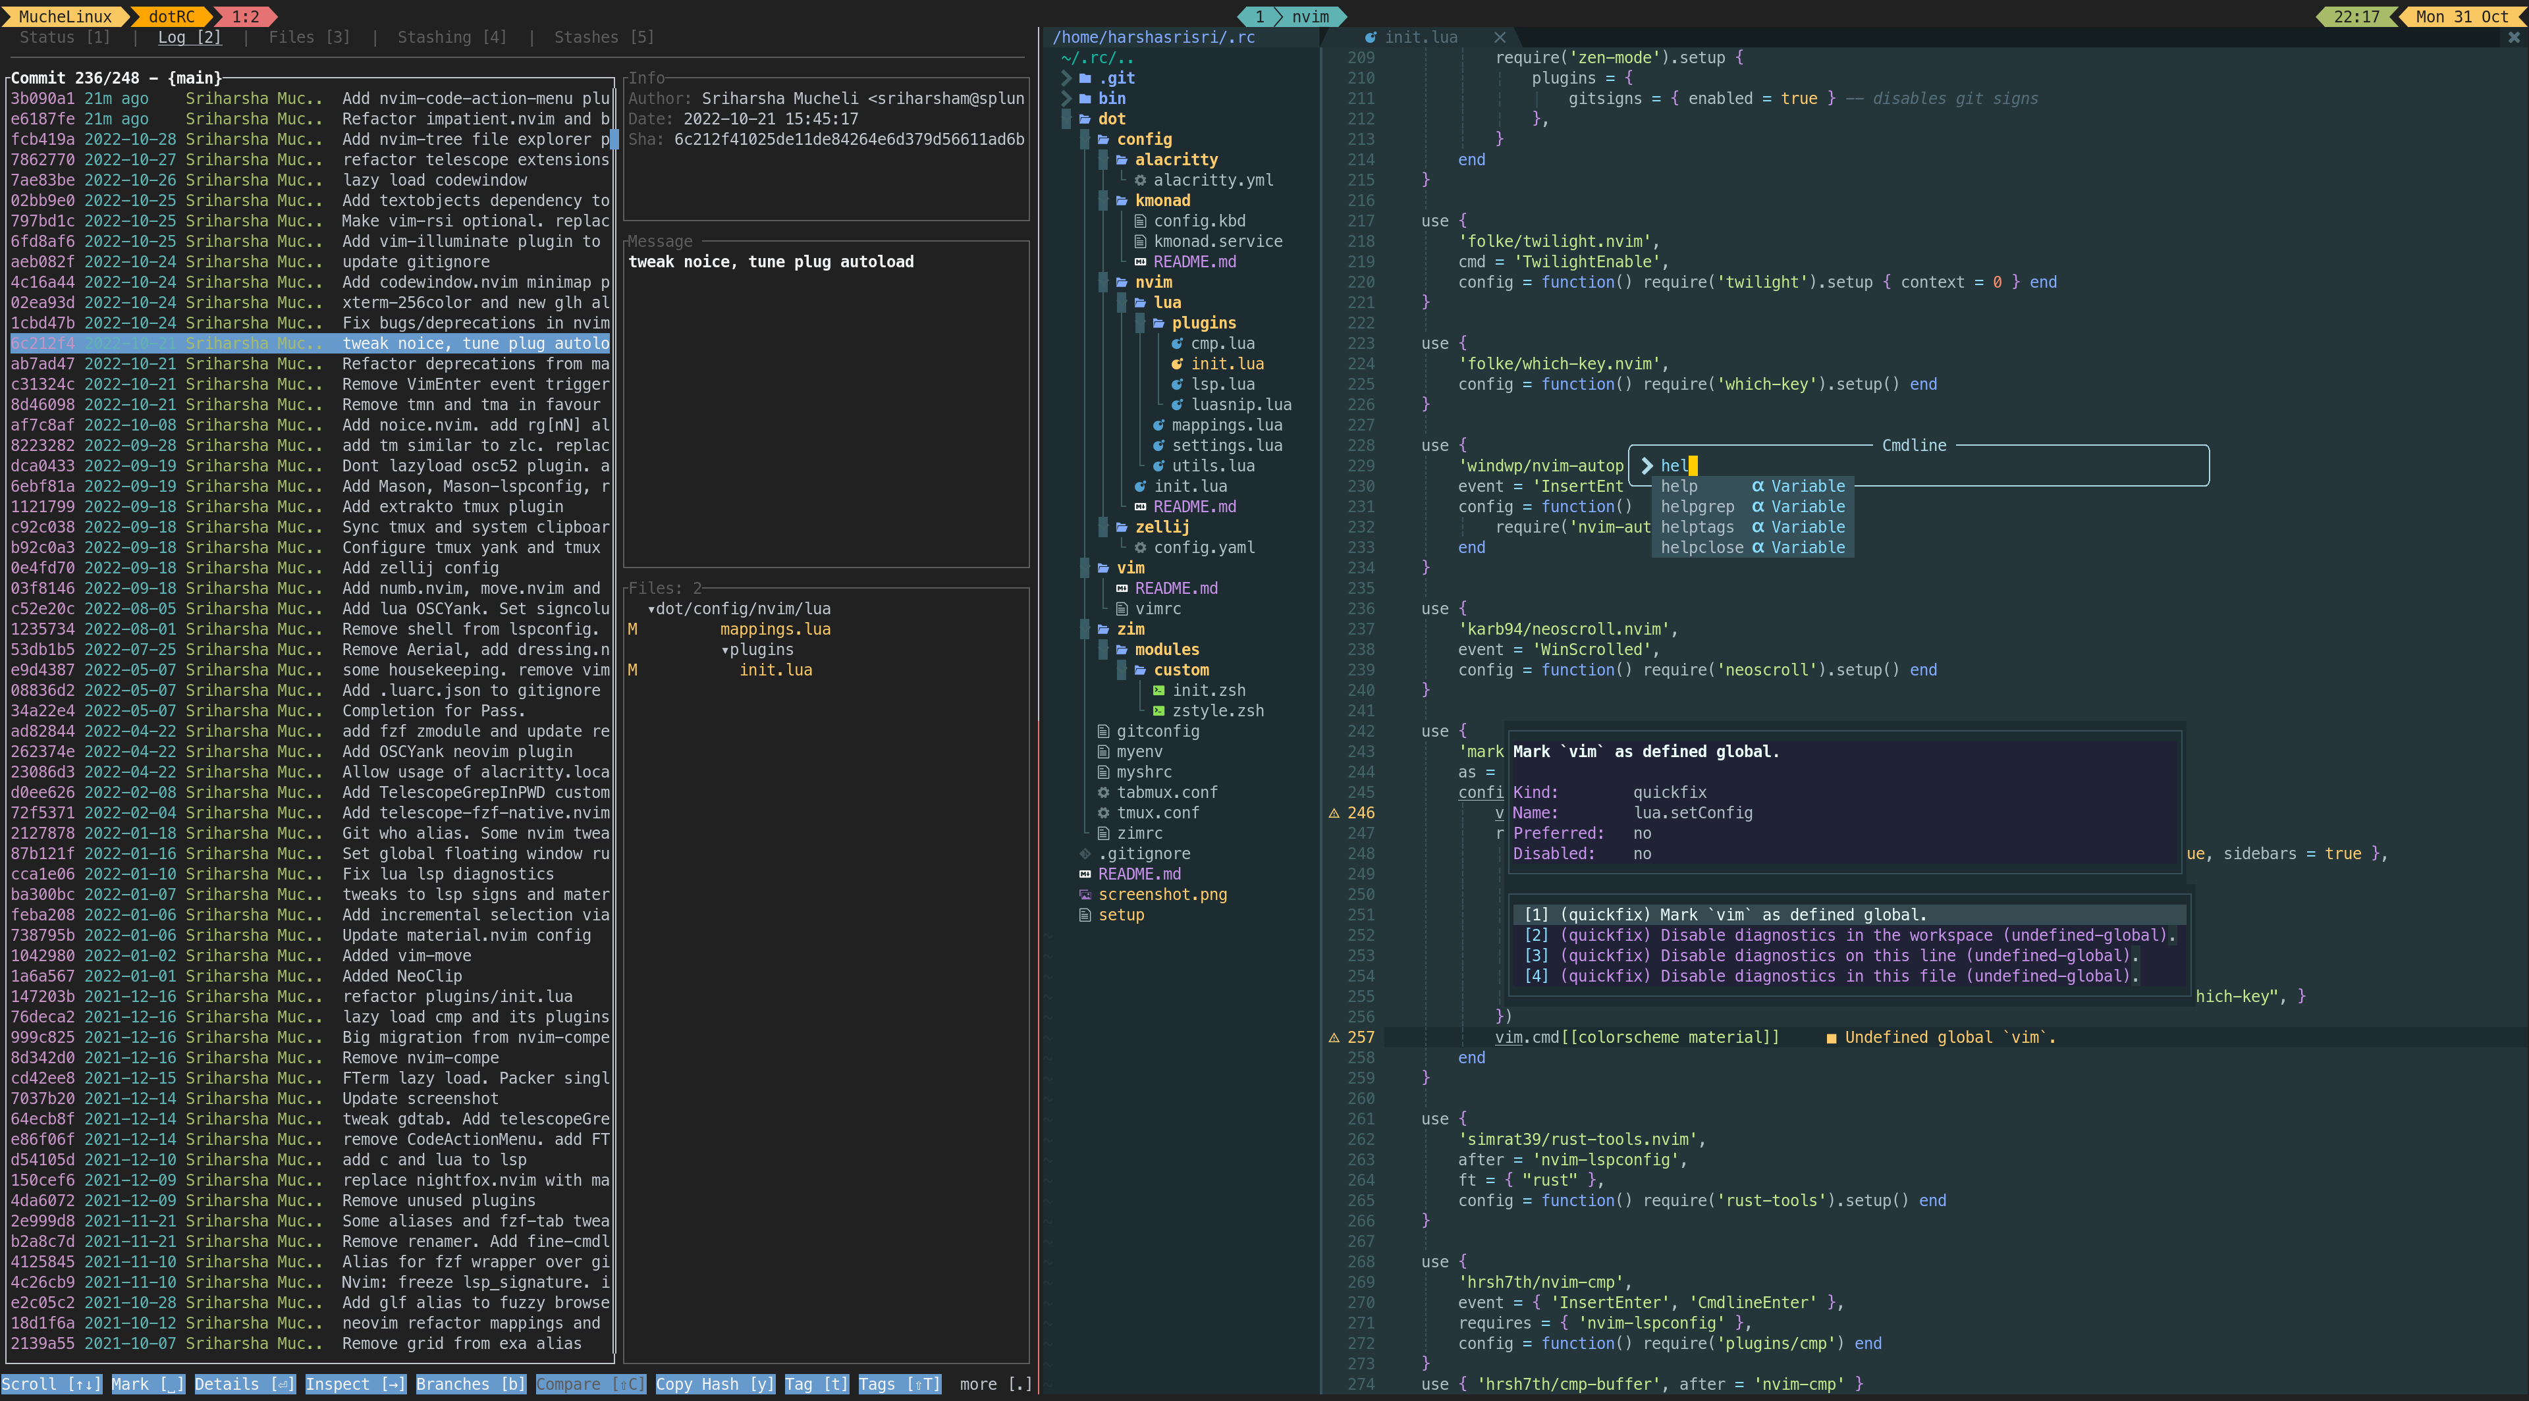Click the Details button in bottom bar
The image size is (2529, 1401).
[x=246, y=1385]
